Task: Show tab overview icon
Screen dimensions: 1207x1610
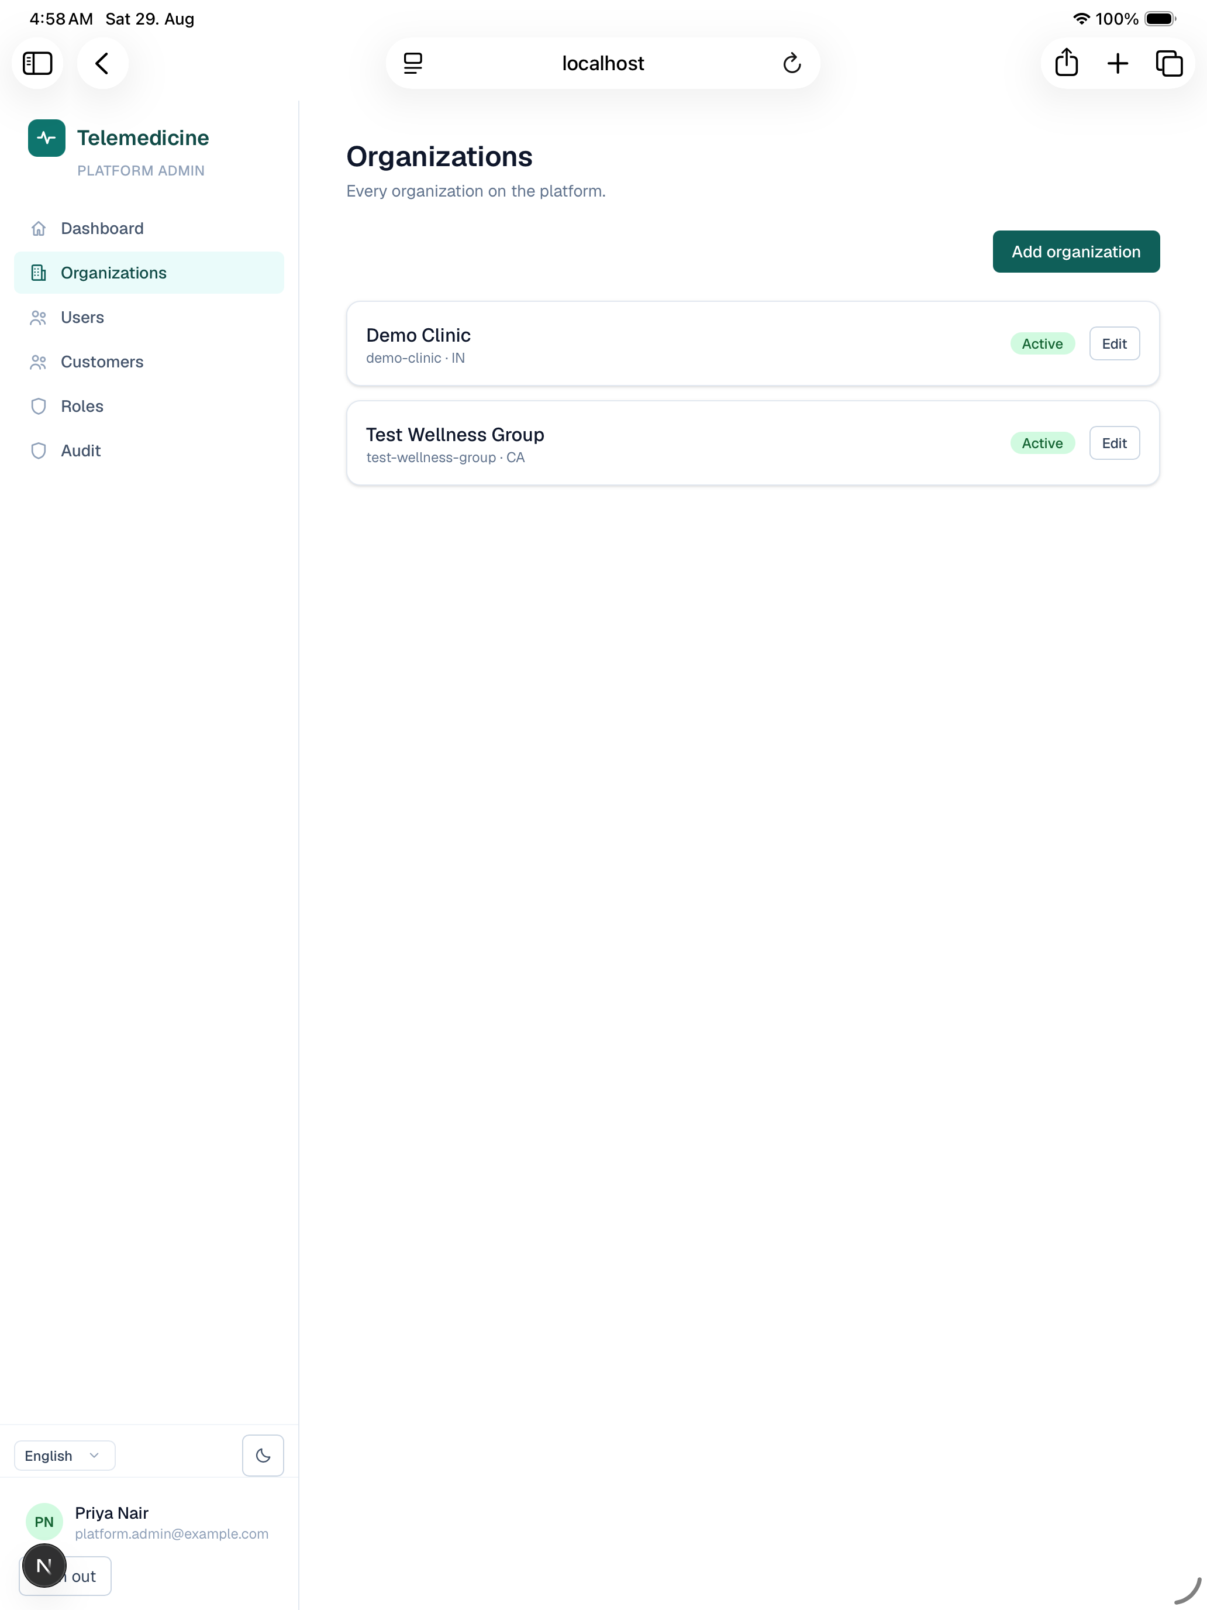Action: coord(1169,63)
